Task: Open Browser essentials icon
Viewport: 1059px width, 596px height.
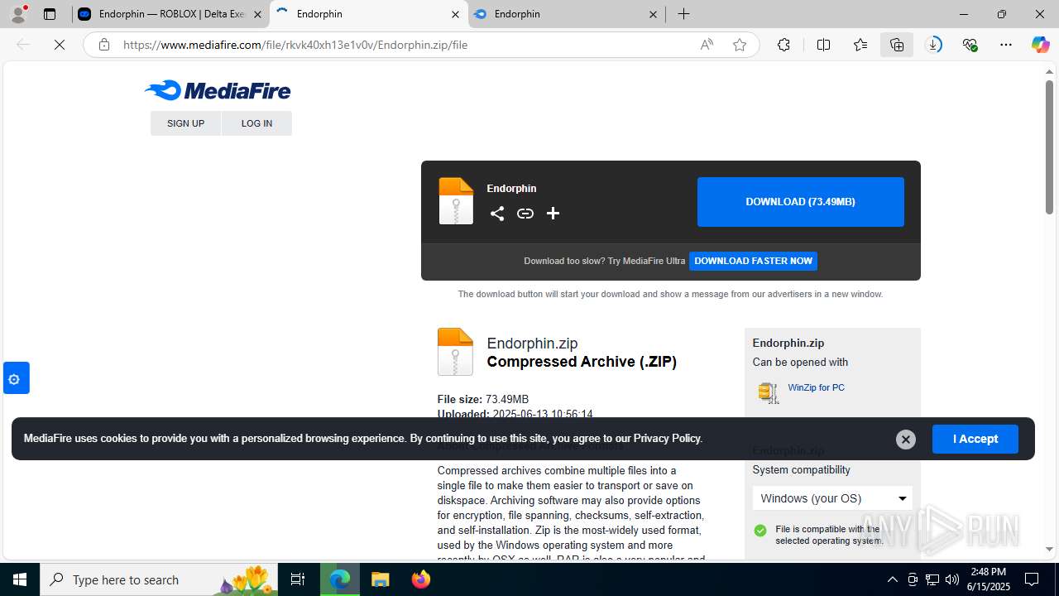Action: click(970, 45)
